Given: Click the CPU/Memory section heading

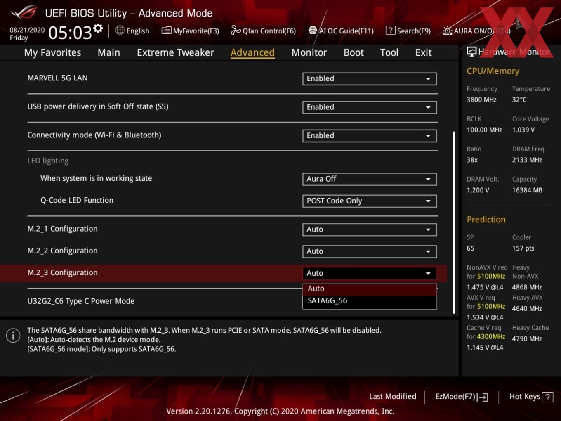Looking at the screenshot, I should 493,71.
